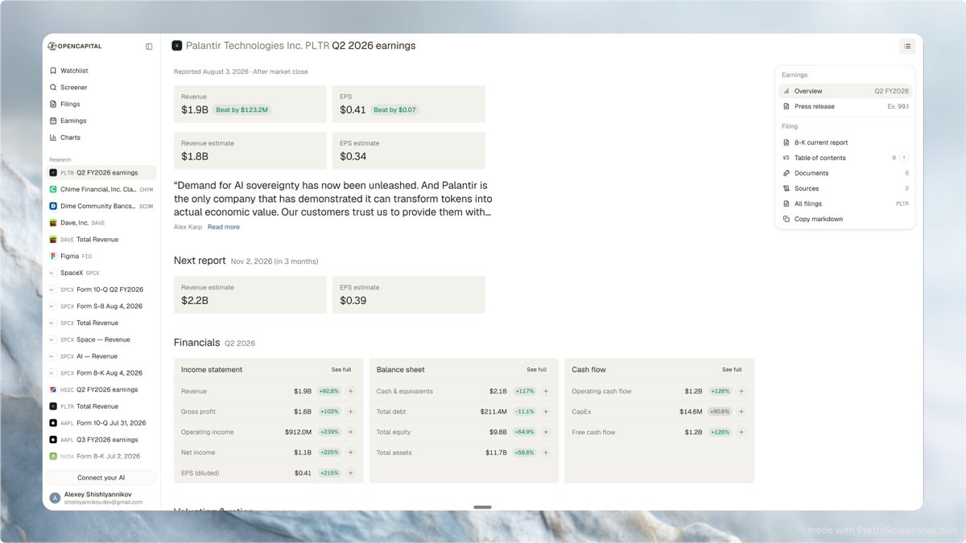This screenshot has width=966, height=543.
Task: See full Income statement
Action: pyautogui.click(x=341, y=370)
